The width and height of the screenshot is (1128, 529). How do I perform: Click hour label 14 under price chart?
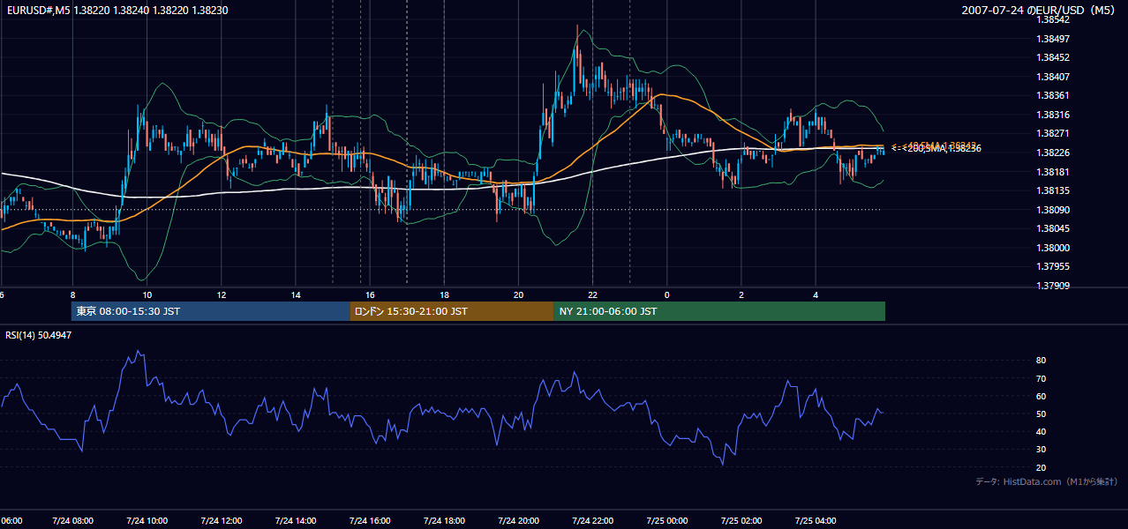click(x=296, y=294)
